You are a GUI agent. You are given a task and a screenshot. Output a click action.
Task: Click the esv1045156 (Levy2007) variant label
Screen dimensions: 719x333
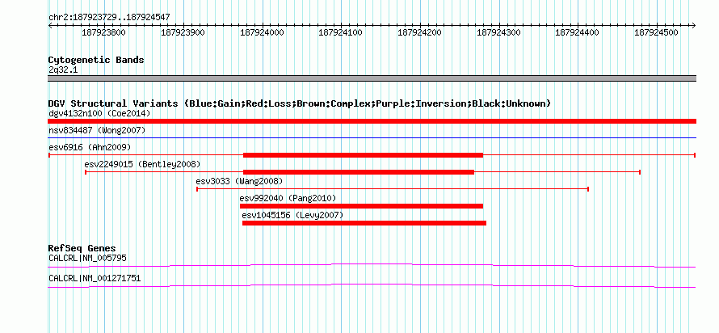pos(292,215)
